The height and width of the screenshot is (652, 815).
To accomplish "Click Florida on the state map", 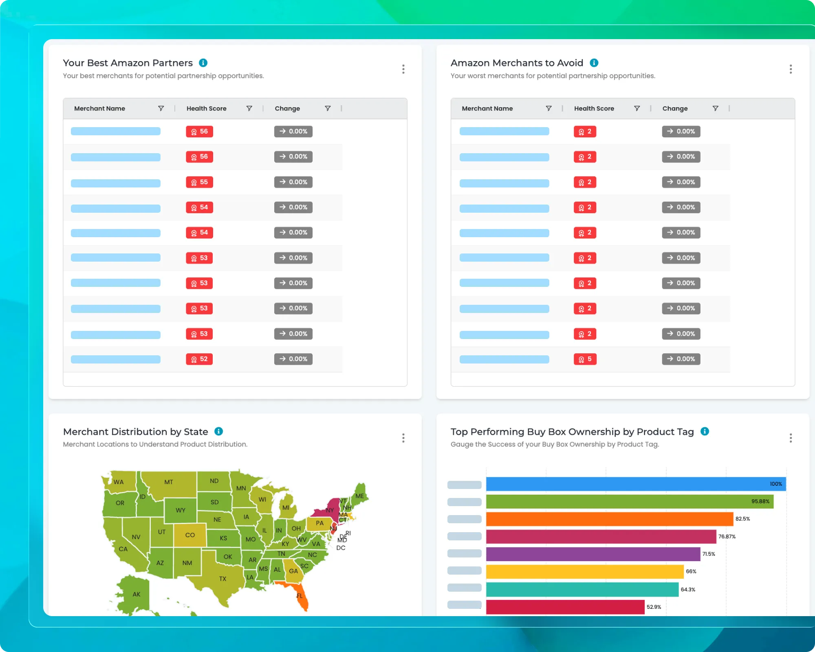I will coord(301,597).
